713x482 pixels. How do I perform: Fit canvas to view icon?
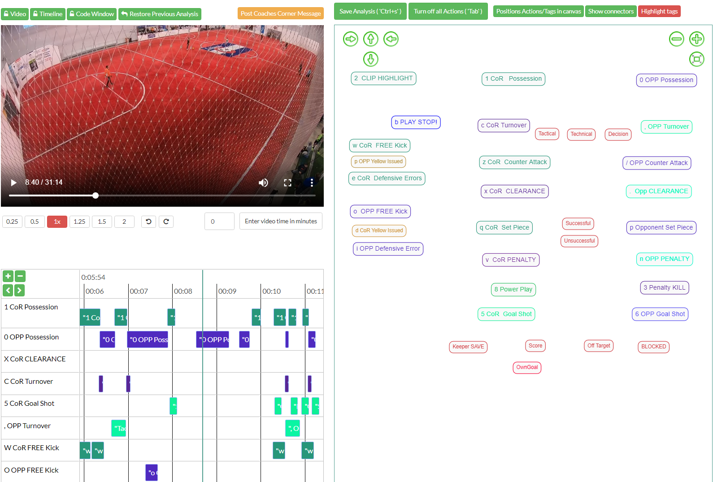696,59
